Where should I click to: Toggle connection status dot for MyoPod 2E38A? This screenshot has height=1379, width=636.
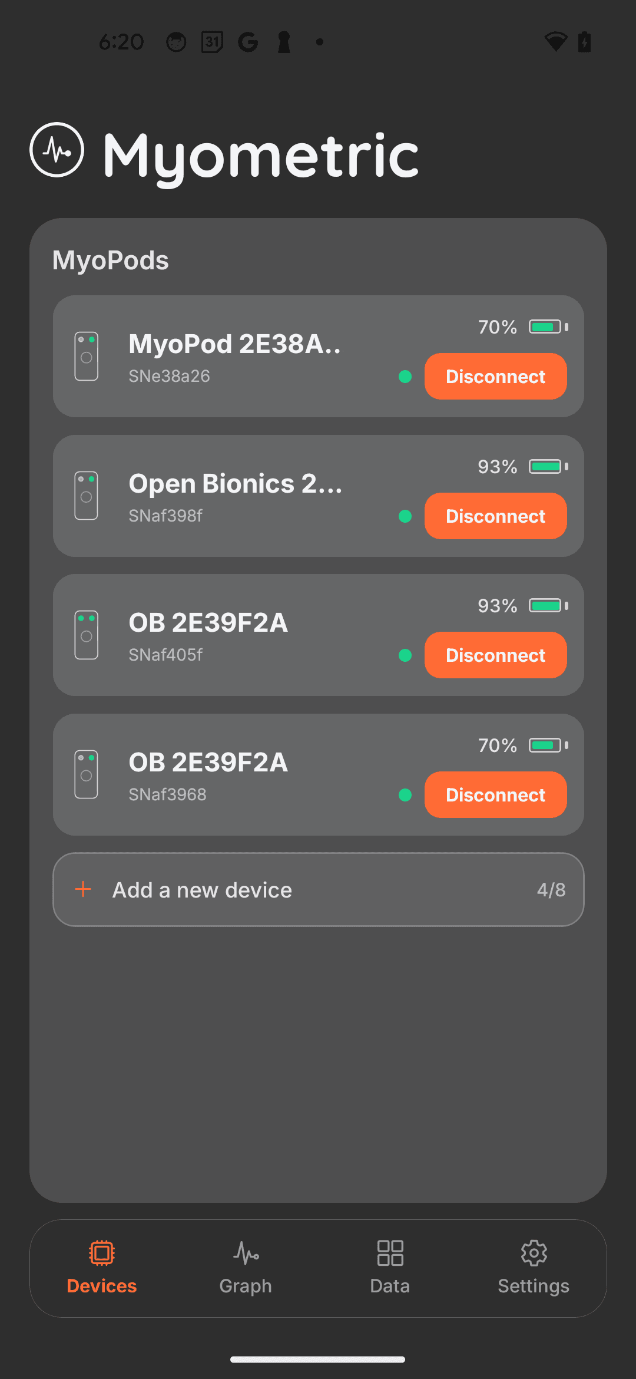pyautogui.click(x=405, y=376)
